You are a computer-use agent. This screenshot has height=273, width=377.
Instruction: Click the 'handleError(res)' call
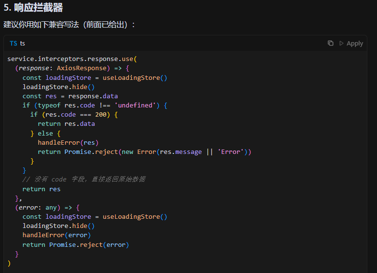pos(68,142)
